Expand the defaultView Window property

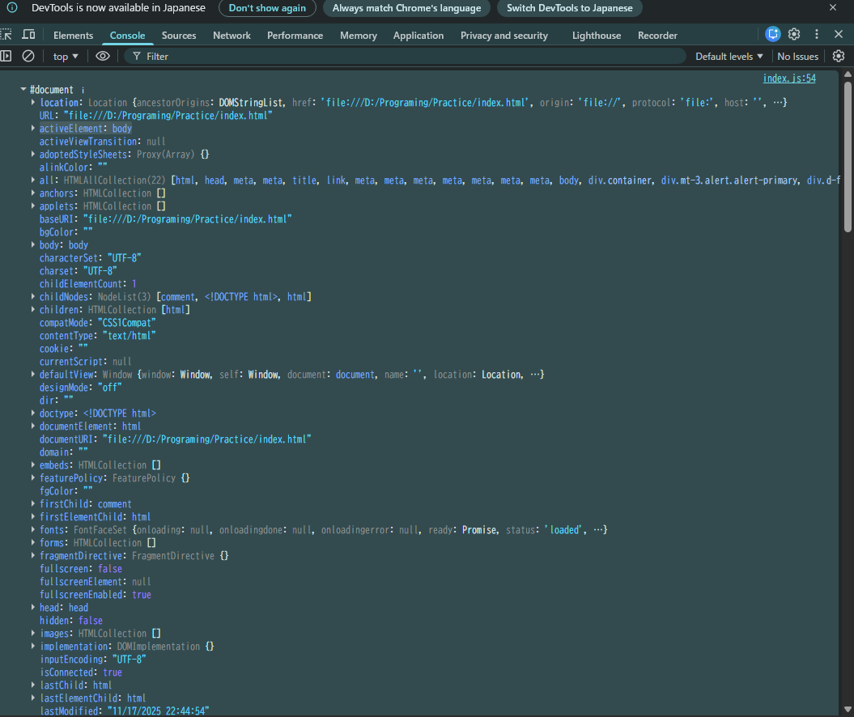click(33, 375)
